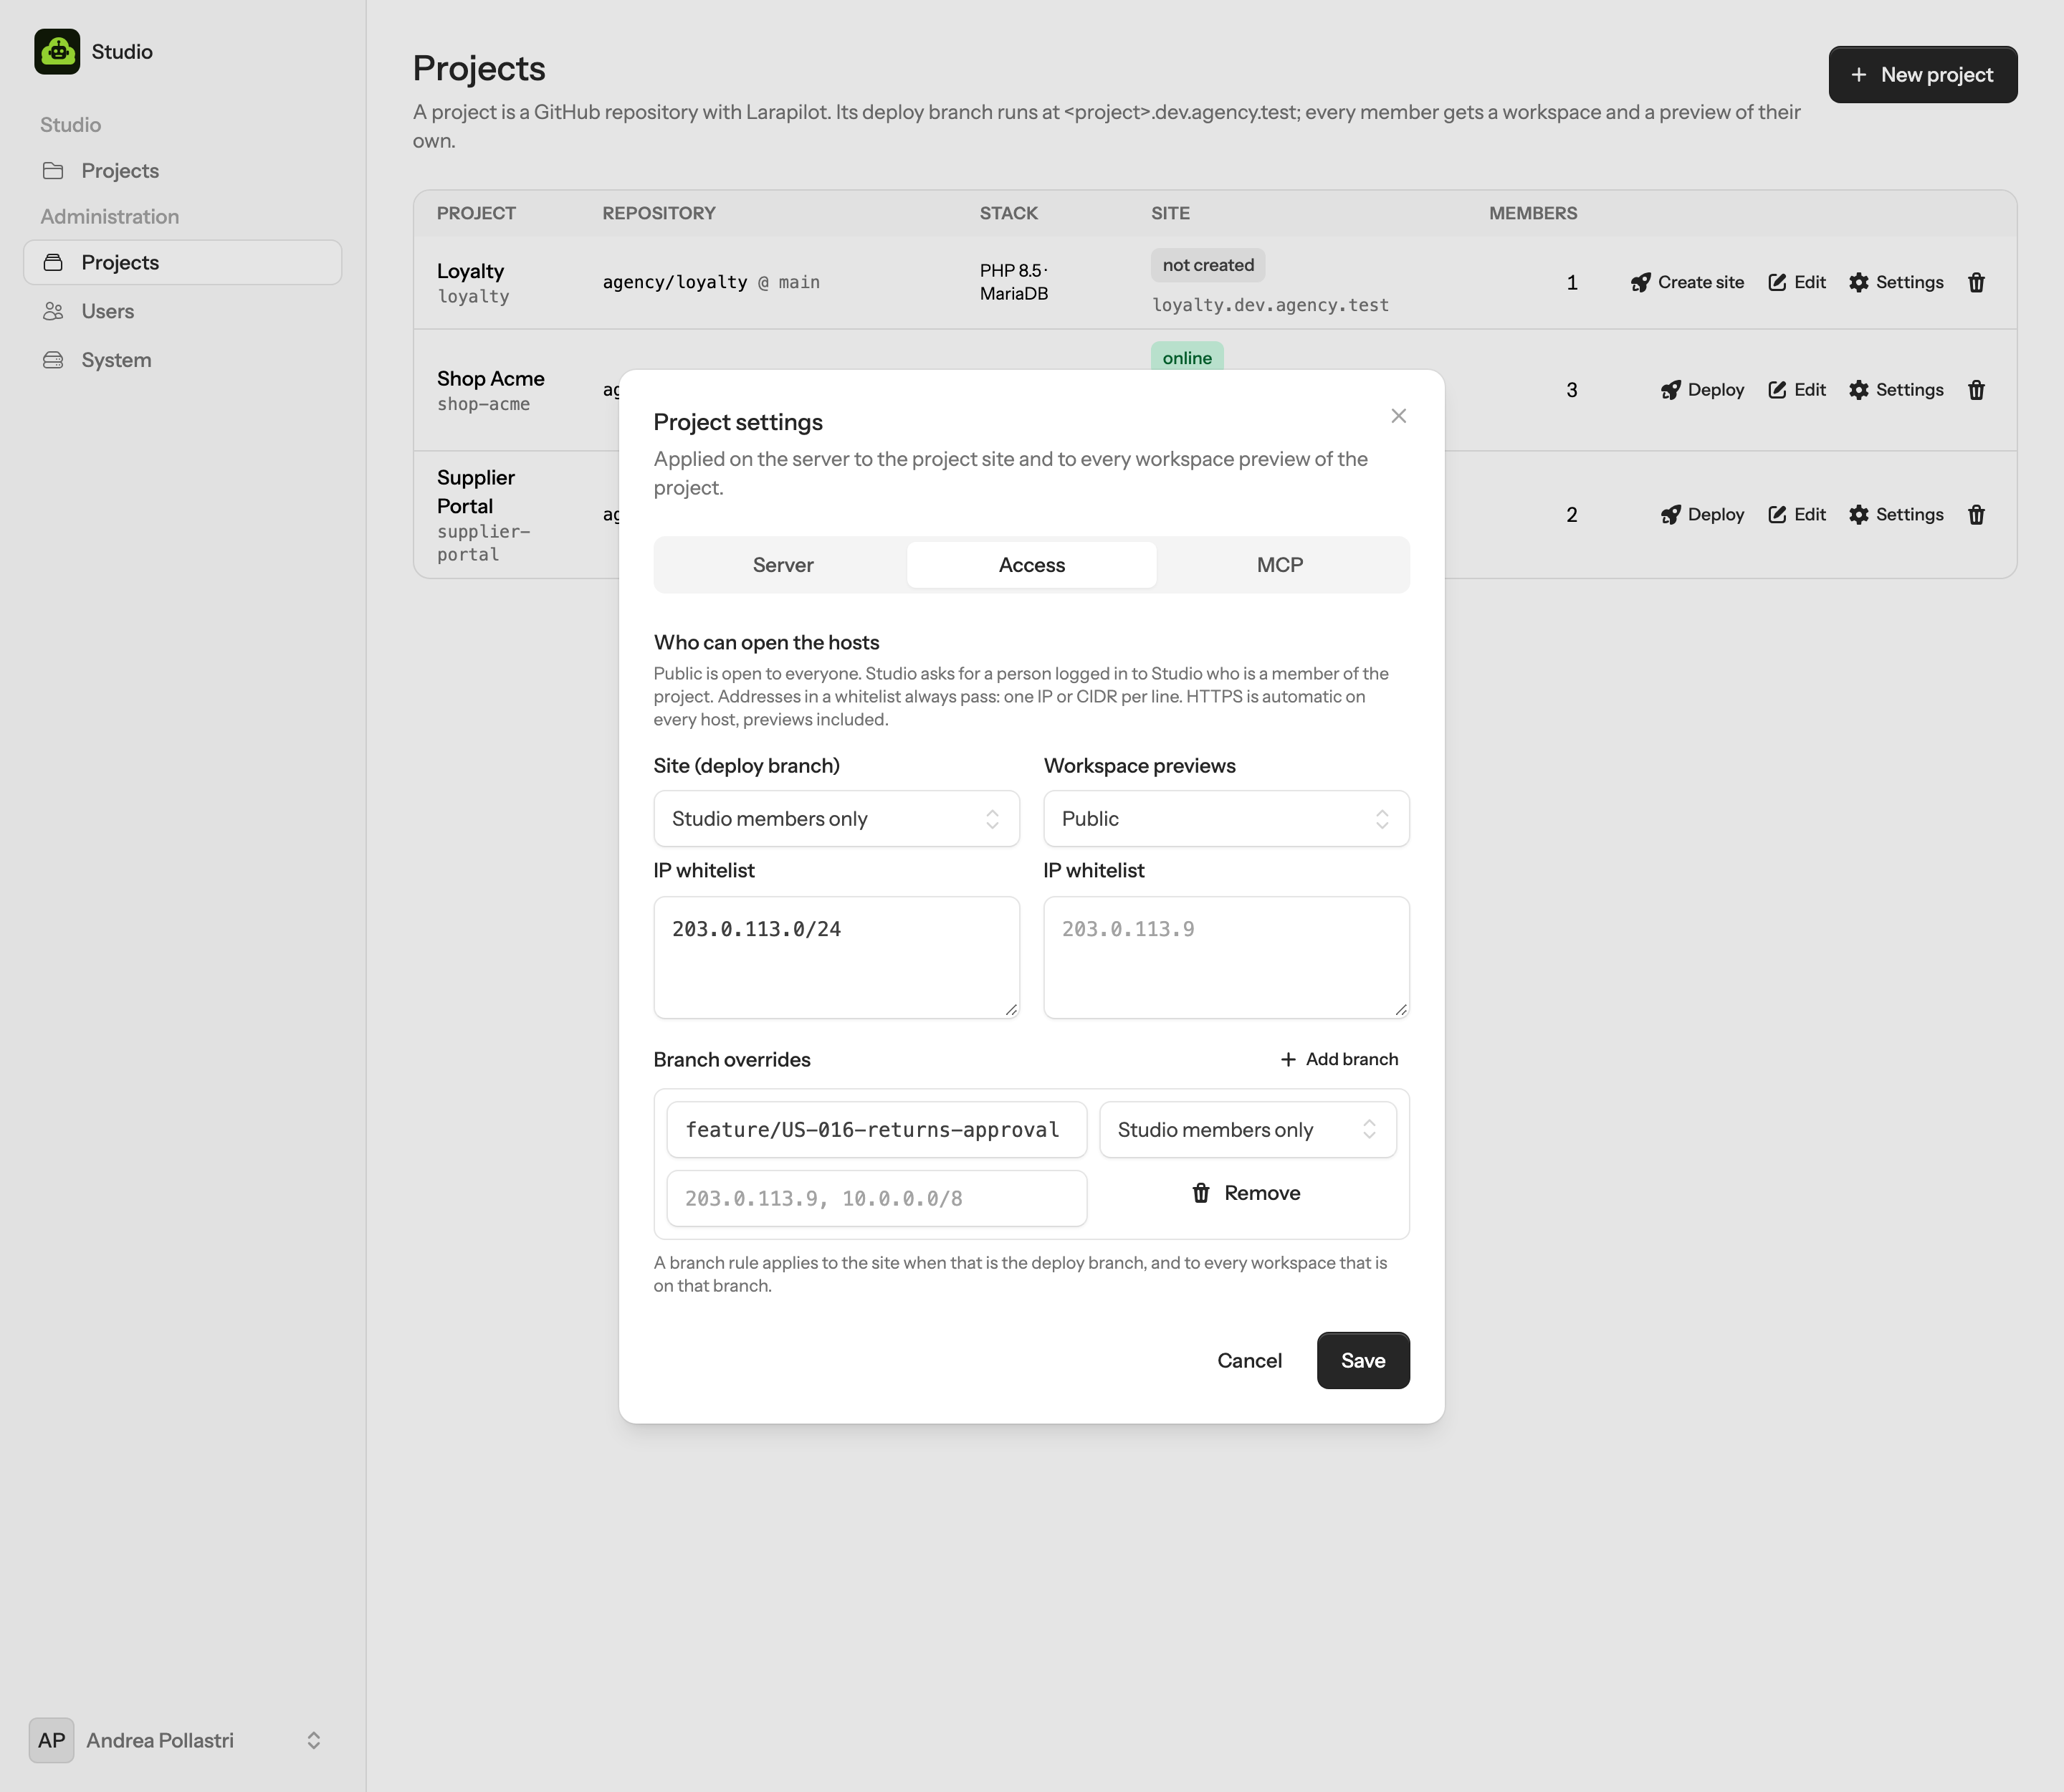Click the Studio robot logo icon
This screenshot has height=1792, width=2064.
[x=57, y=51]
